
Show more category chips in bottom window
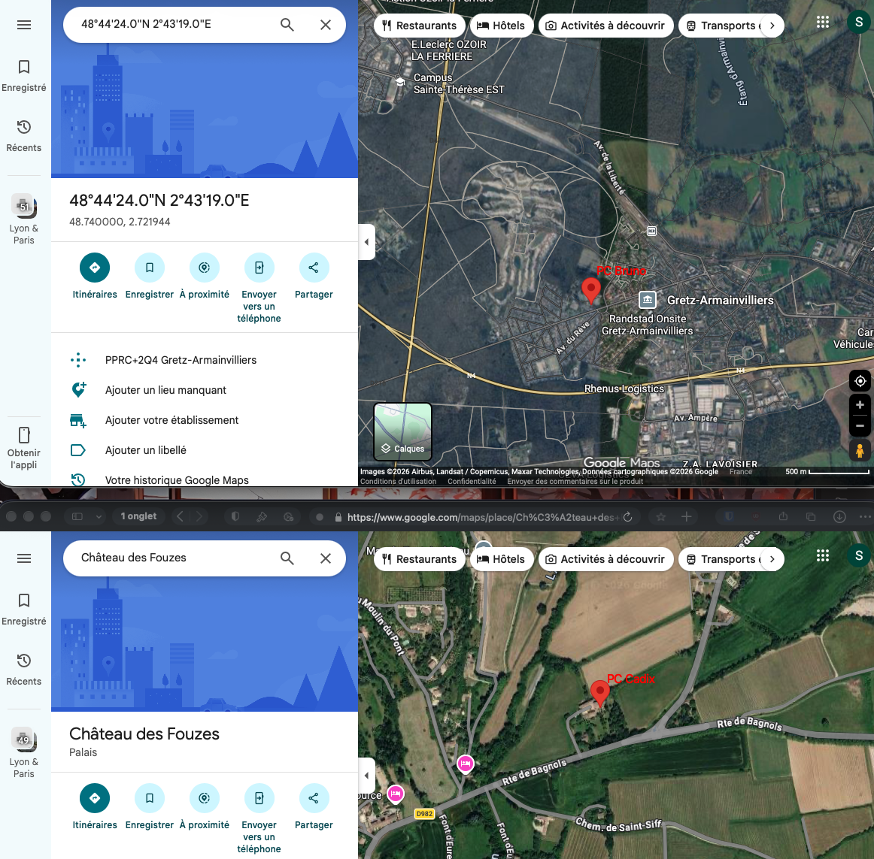(772, 559)
